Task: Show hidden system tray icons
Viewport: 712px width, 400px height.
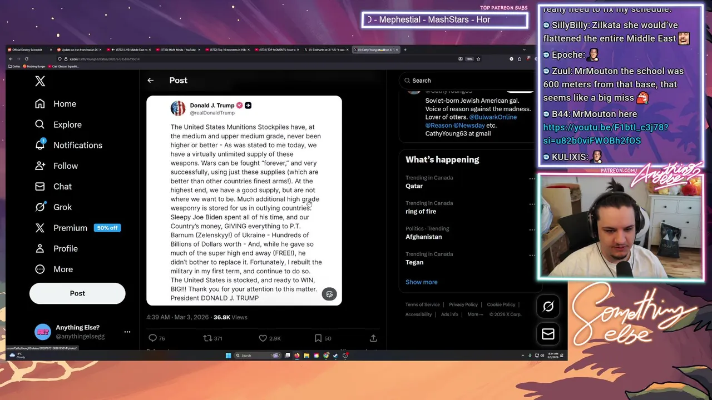Action: point(522,356)
